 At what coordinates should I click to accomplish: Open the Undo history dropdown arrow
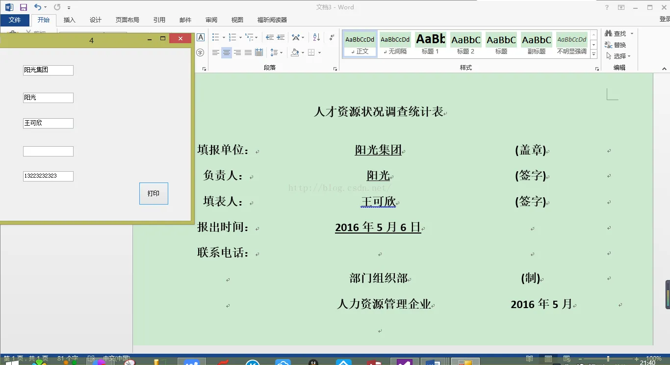pos(45,7)
